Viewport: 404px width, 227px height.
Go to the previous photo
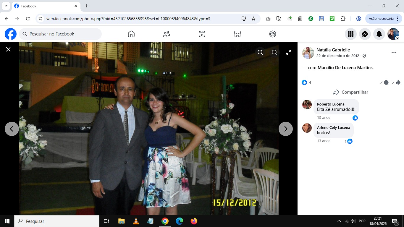tap(12, 129)
